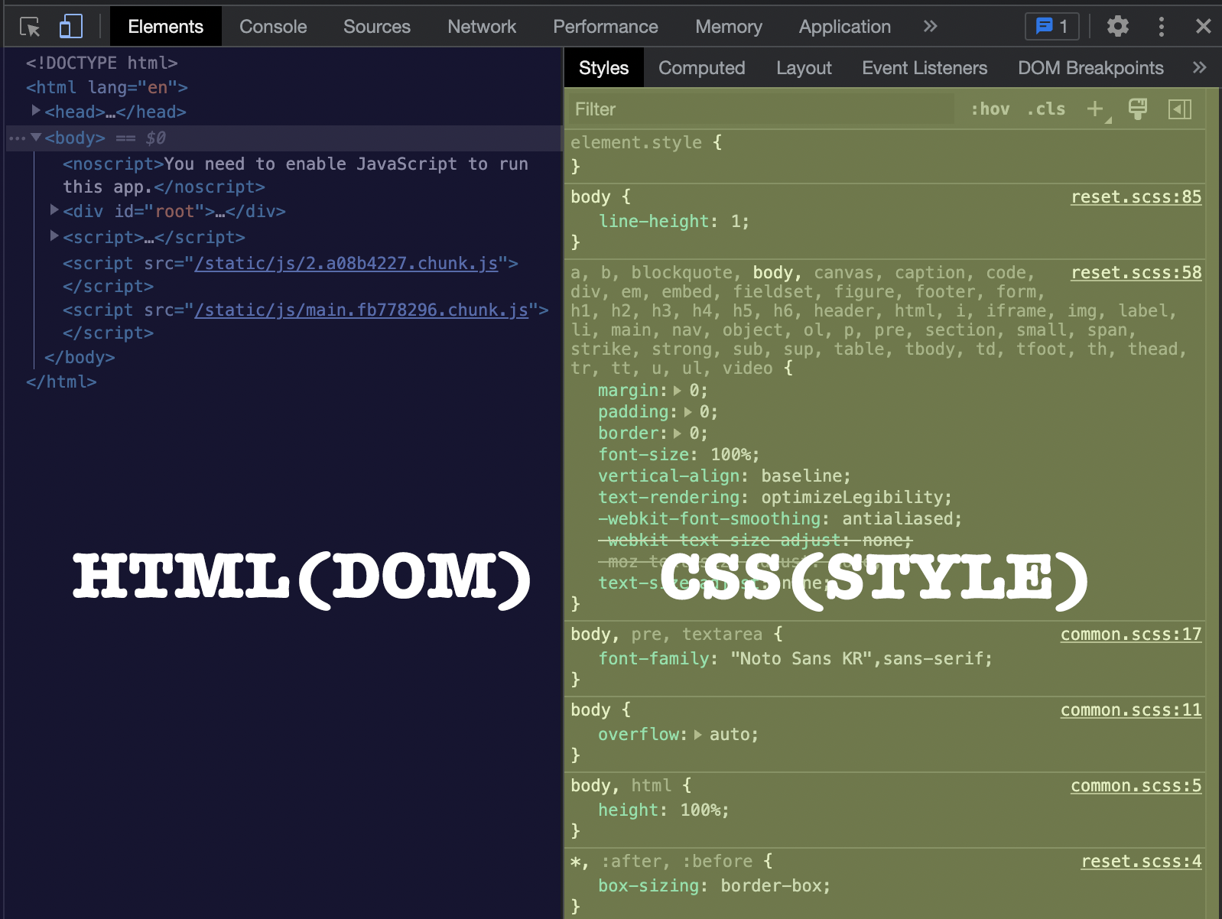Viewport: 1222px width, 919px height.
Task: Switch to the Elements panel
Action: point(166,27)
